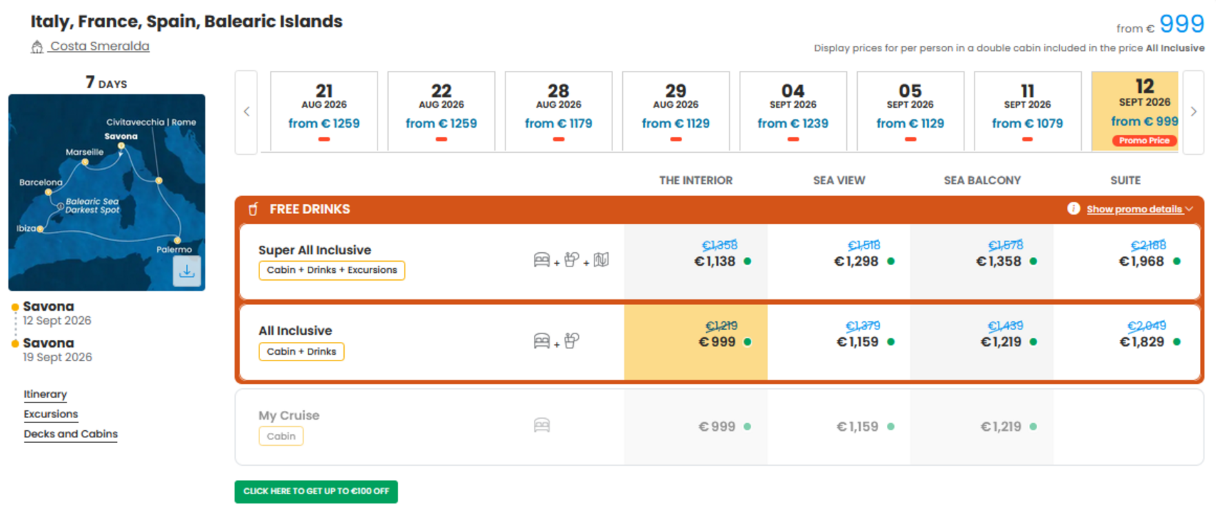Screen dimensions: 1216x516
Task: Click the ship icon beside Costa Smeralda
Action: 37,46
